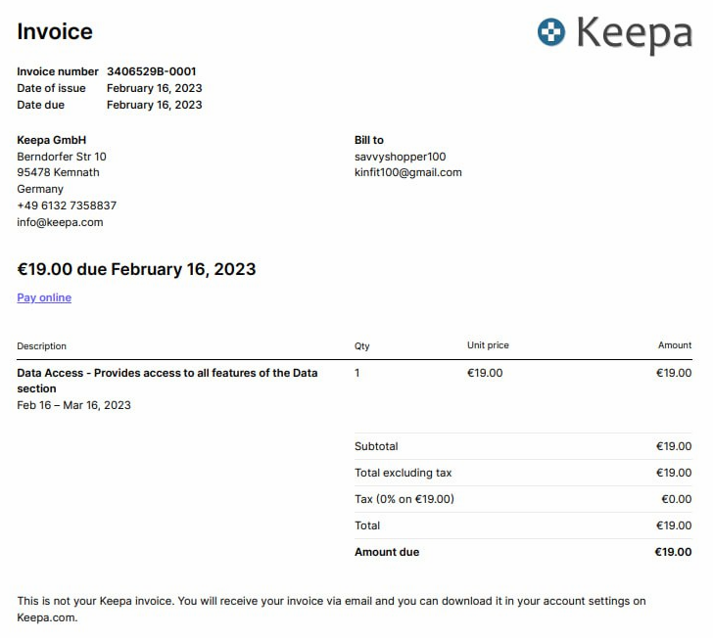Click the Description column header

(41, 345)
